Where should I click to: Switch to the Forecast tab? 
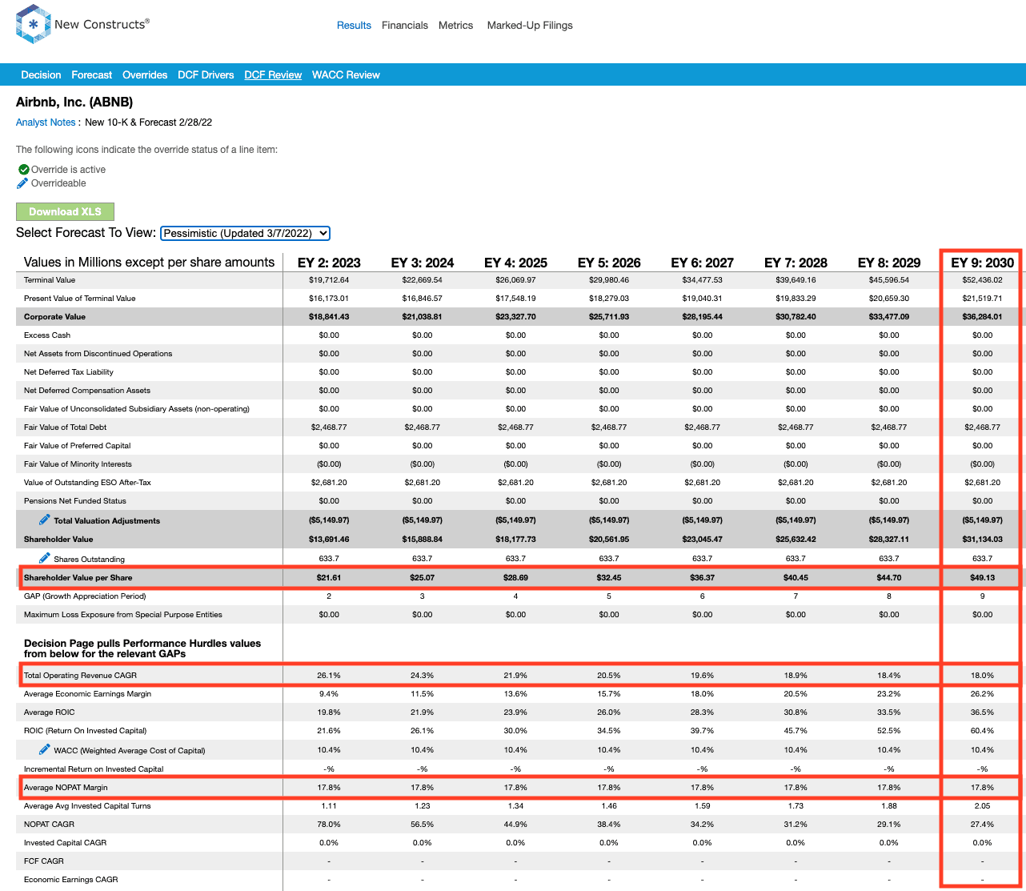pyautogui.click(x=92, y=75)
